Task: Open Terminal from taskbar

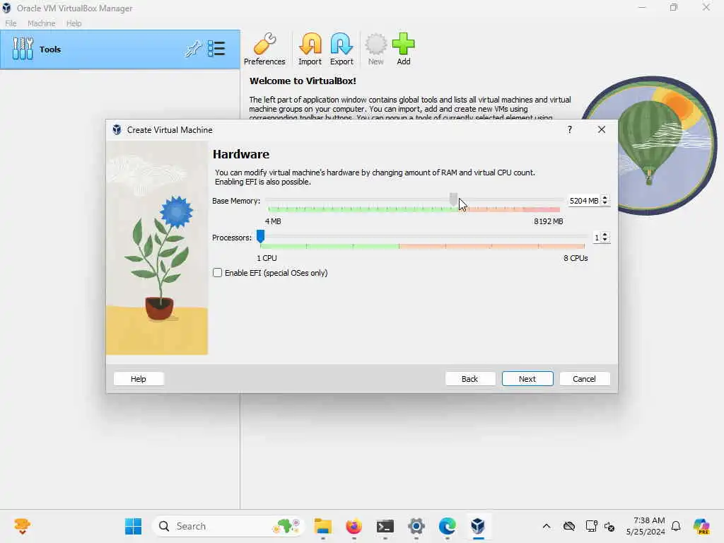Action: tap(385, 526)
